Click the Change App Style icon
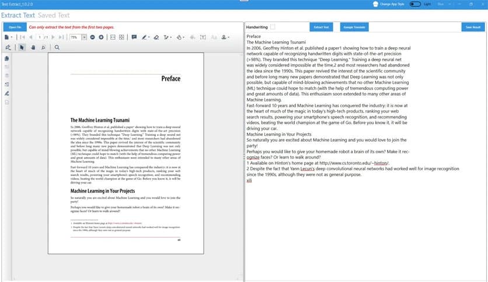488x282 pixels. 375,4
